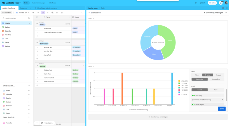
Task: Toggle the Show legend switch
Action: point(194,105)
